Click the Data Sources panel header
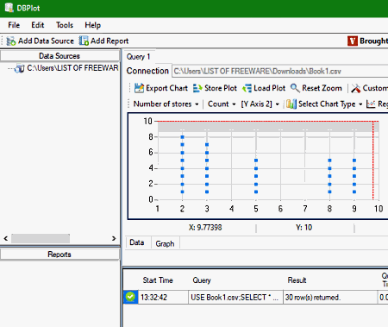This screenshot has height=327, width=388. 59,55
